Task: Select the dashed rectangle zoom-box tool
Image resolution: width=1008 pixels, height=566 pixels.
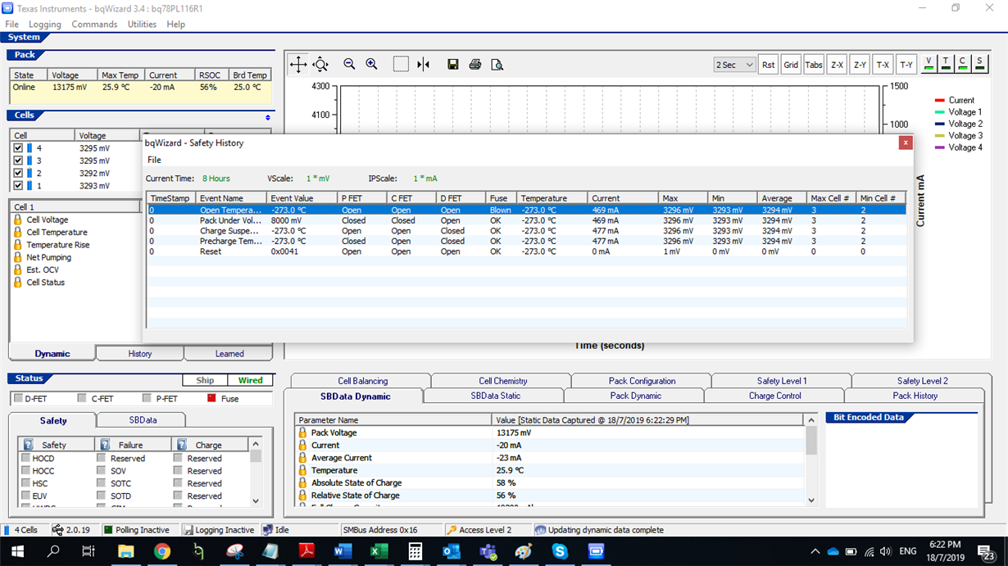Action: [401, 65]
